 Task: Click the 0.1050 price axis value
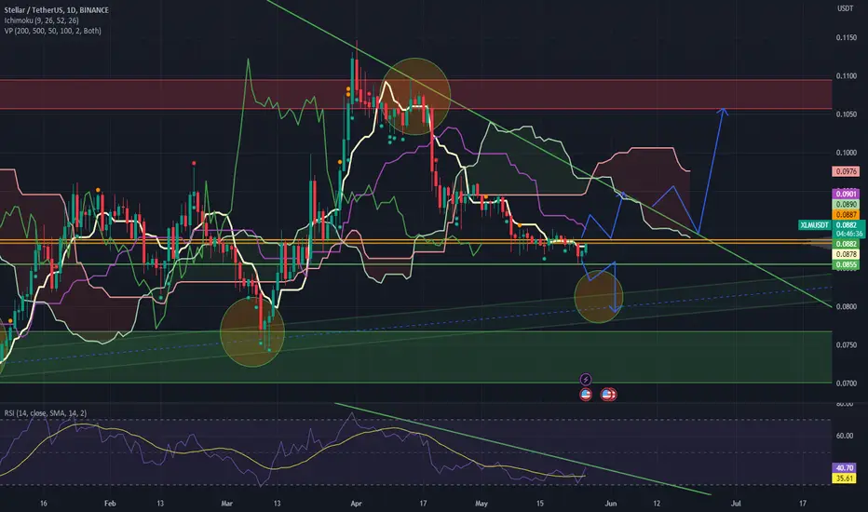point(846,114)
